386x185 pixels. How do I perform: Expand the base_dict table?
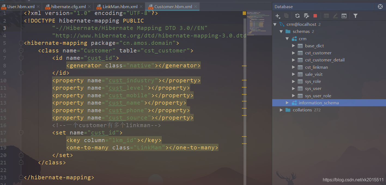(x=293, y=46)
